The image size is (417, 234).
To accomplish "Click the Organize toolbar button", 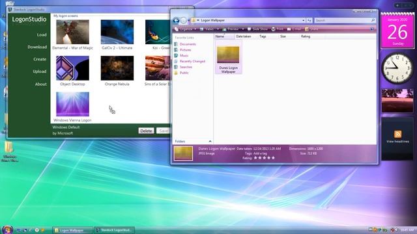I will pos(185,29).
